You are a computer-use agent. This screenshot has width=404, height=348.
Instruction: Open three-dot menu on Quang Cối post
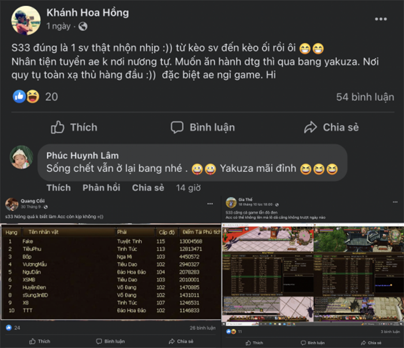tap(210, 204)
